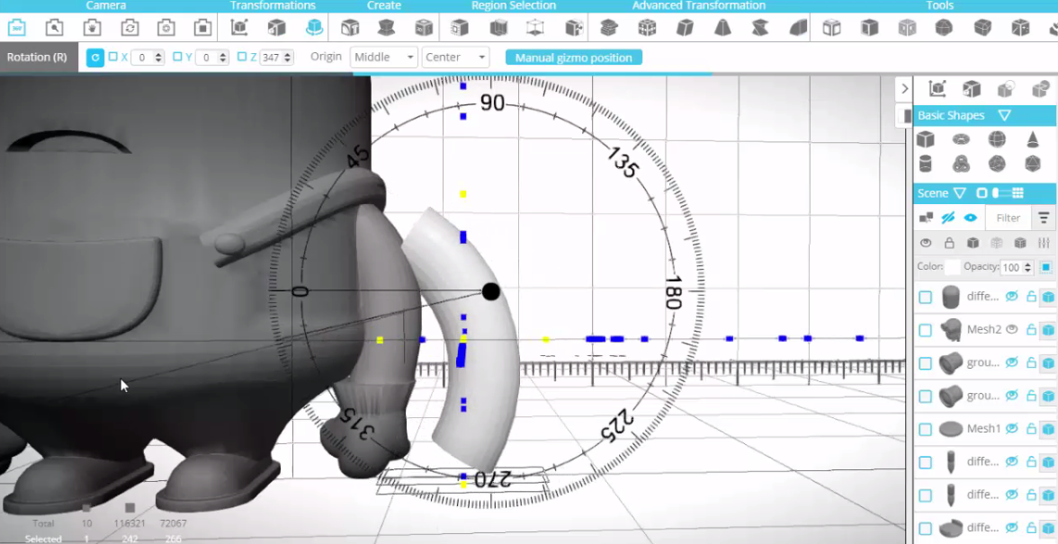Collapse the Scene section
1058x544 pixels.
[959, 193]
